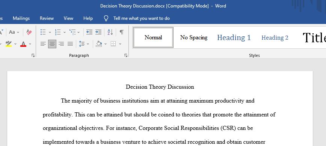Click the word 'profitability' in the document
The image size is (326, 146).
[x=57, y=115]
